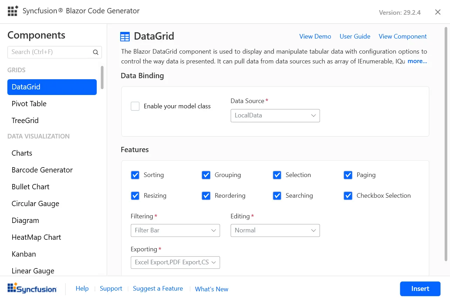Toggle off the Paging feature
The height and width of the screenshot is (299, 450).
(x=348, y=175)
